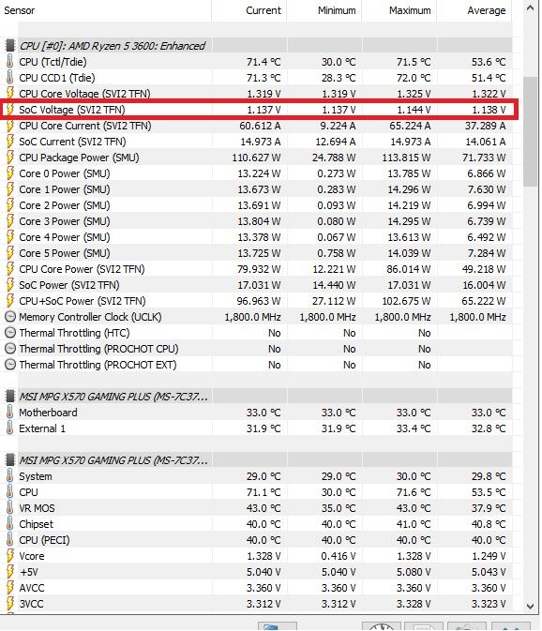Click the lightning icon beside CPU Package Power (SMU)

10,158
